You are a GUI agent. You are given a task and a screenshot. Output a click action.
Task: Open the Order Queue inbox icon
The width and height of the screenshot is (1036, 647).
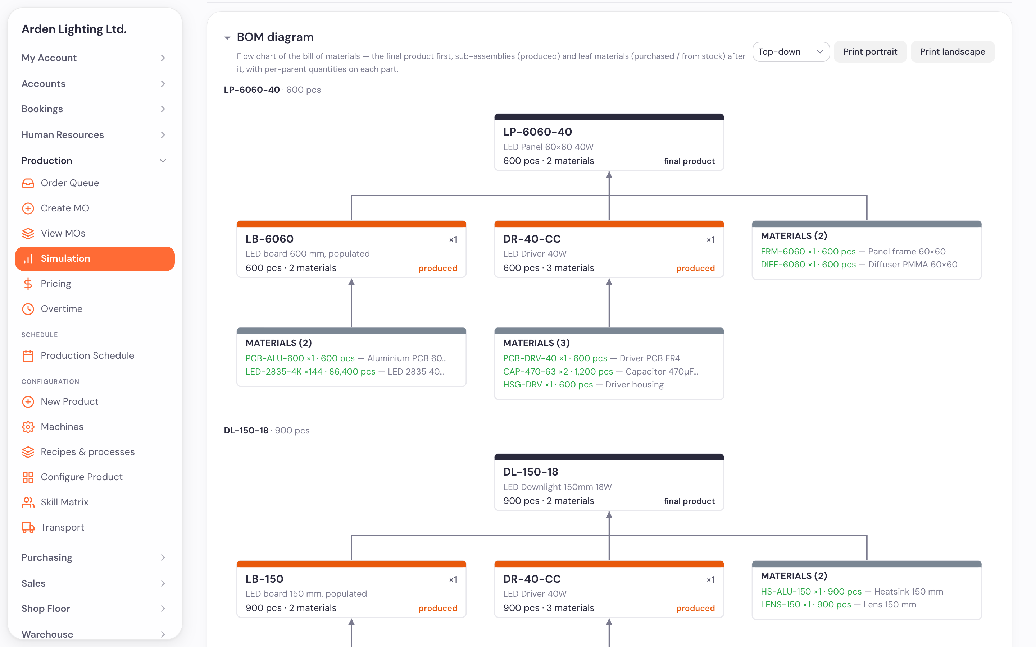(x=28, y=183)
